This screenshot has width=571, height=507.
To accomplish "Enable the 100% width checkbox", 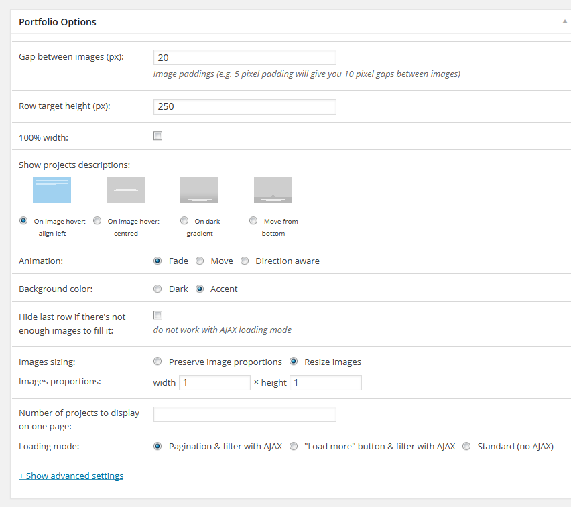I will pyautogui.click(x=158, y=136).
